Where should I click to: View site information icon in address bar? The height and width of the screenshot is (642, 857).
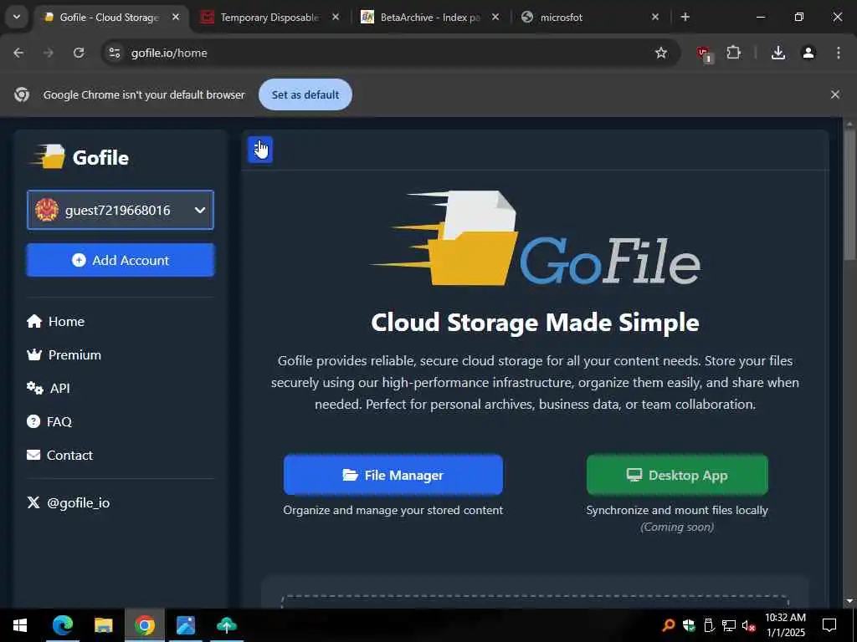click(x=114, y=53)
